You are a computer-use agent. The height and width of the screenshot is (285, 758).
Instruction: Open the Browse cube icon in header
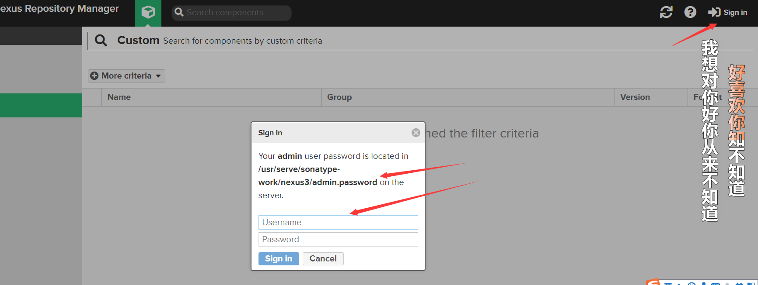[148, 12]
